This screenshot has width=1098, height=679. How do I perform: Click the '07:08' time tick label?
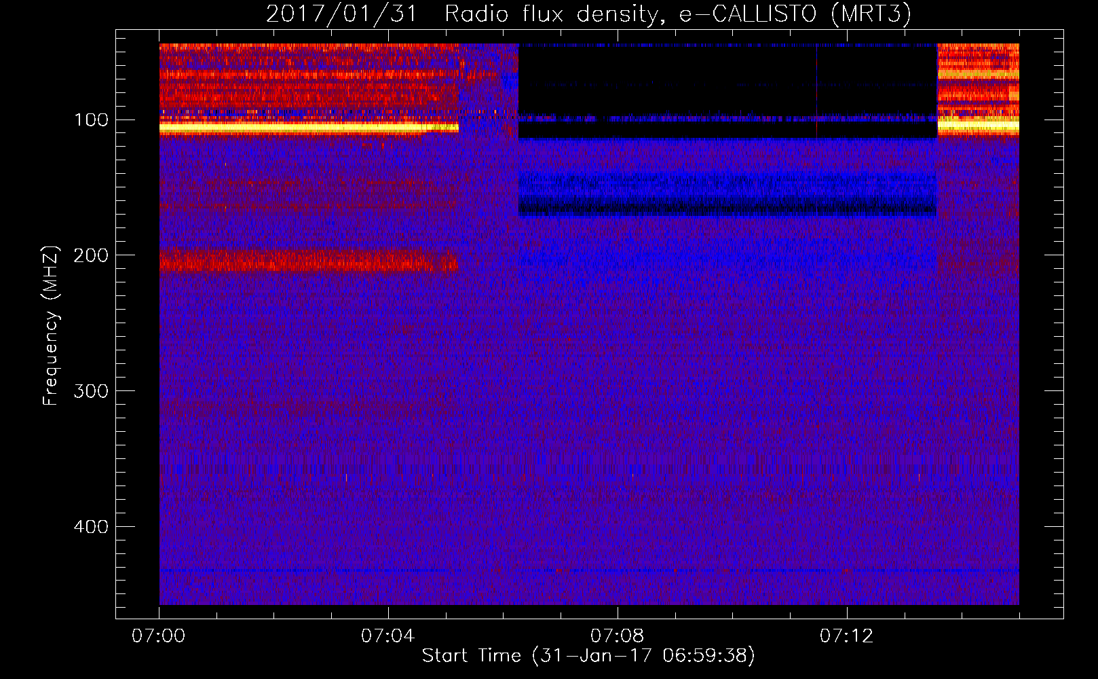coord(618,636)
